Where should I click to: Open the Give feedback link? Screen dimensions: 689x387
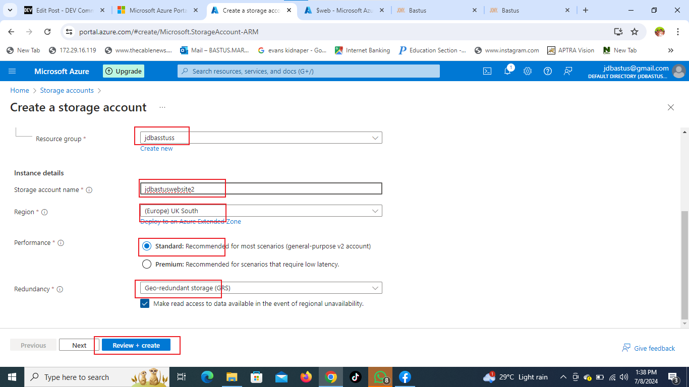tap(649, 348)
